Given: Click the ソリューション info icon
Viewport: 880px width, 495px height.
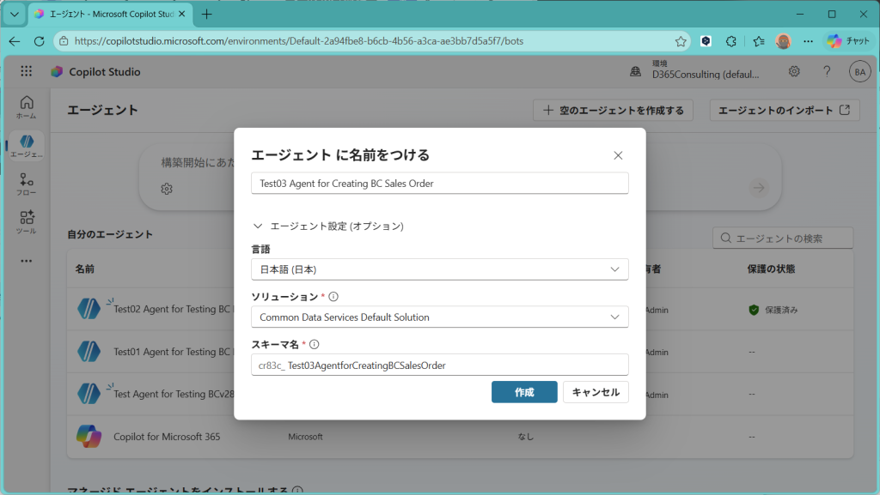Looking at the screenshot, I should click(333, 297).
